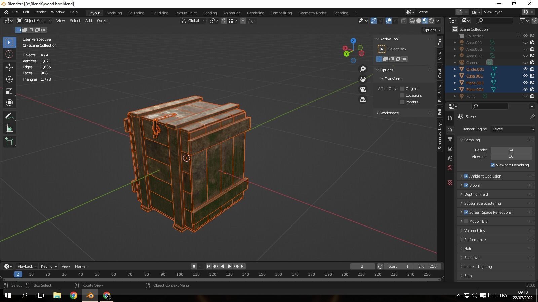
Task: Open the Tool properties tab icon
Action: [x=450, y=118]
